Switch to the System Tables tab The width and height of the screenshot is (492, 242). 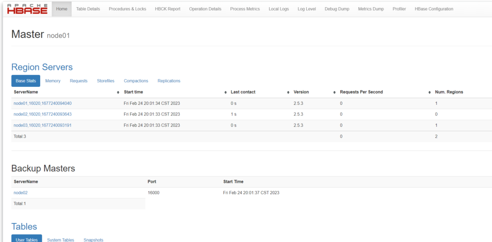(x=61, y=240)
